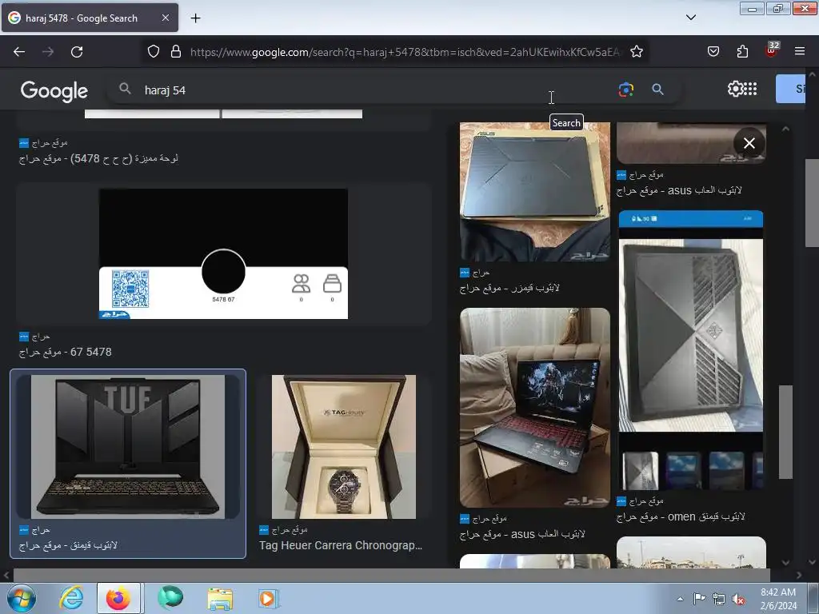819x614 pixels.
Task: Open the لابتوب قيمنق result title under TUF image
Action: point(69,545)
